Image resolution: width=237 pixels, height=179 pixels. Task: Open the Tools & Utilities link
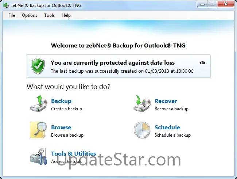click(x=73, y=153)
